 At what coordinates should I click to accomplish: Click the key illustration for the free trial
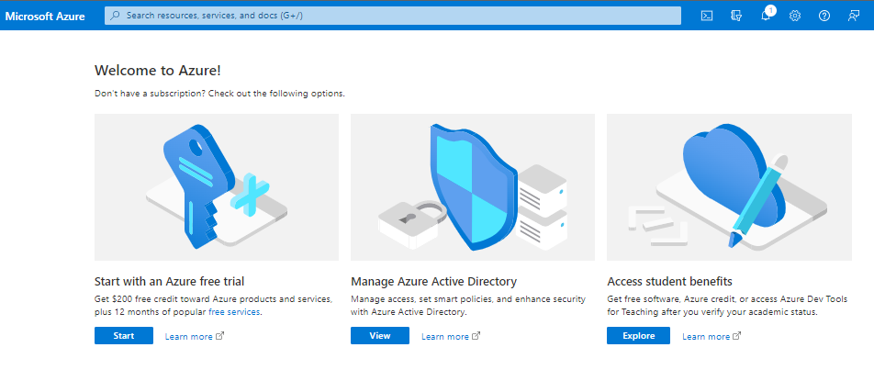pos(217,187)
